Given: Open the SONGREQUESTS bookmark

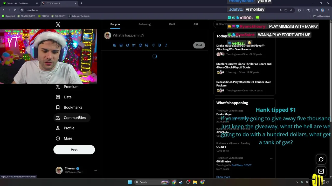Looking at the screenshot, I should click(x=26, y=16).
